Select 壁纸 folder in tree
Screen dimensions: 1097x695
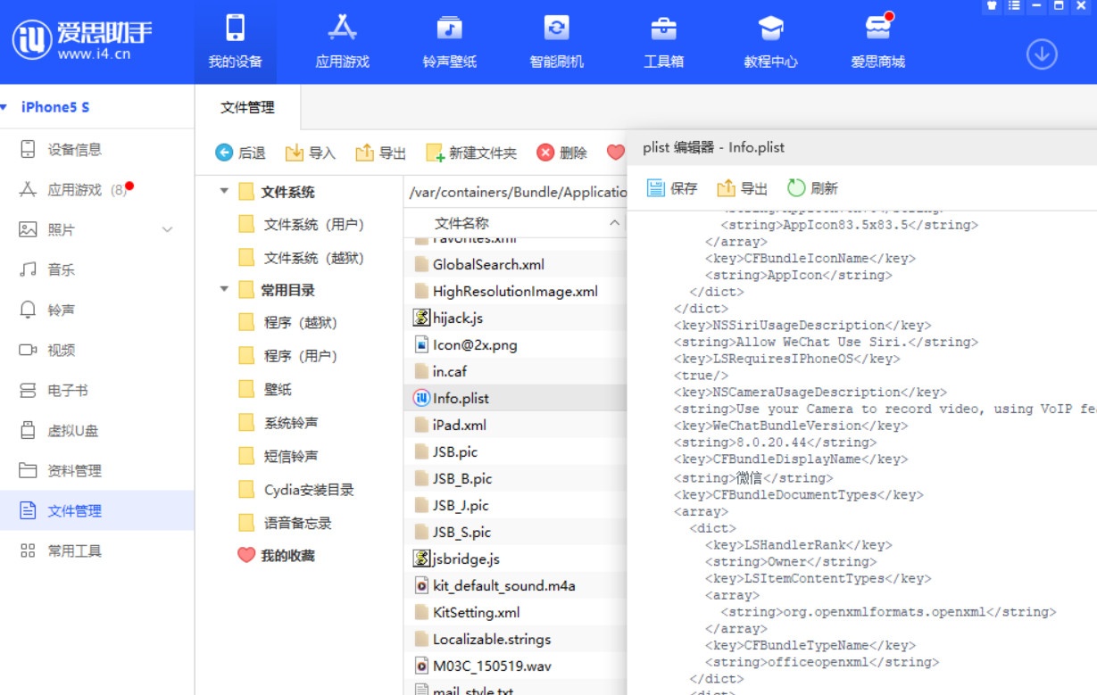point(265,389)
